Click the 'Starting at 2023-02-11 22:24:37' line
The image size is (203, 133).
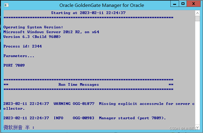tap(88, 13)
